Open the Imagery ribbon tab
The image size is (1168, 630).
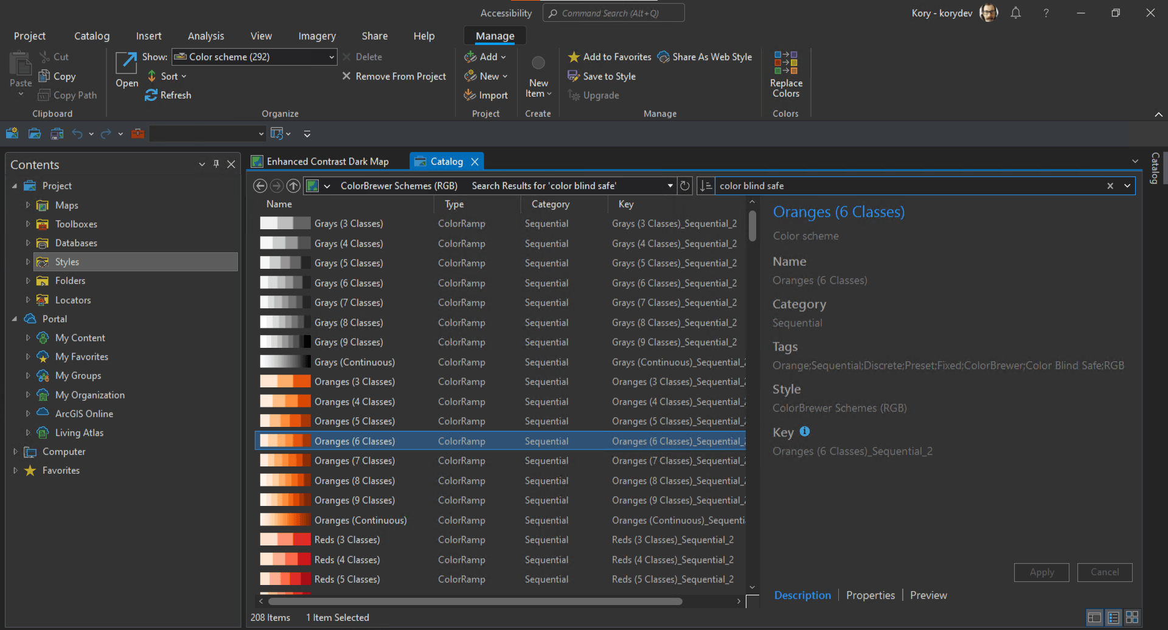tap(316, 36)
